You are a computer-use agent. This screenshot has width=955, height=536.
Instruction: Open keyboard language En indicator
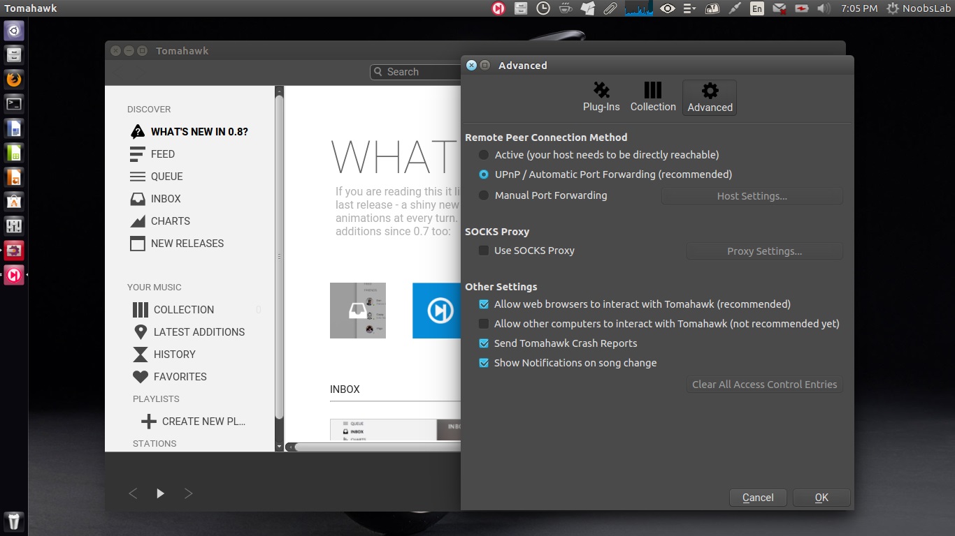[x=757, y=8]
